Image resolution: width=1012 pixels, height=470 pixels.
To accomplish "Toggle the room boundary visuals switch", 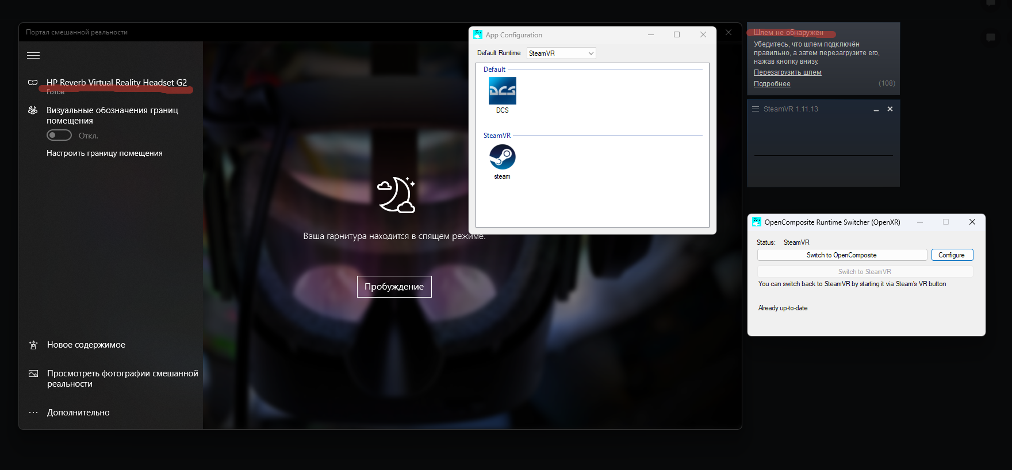I will [x=59, y=135].
